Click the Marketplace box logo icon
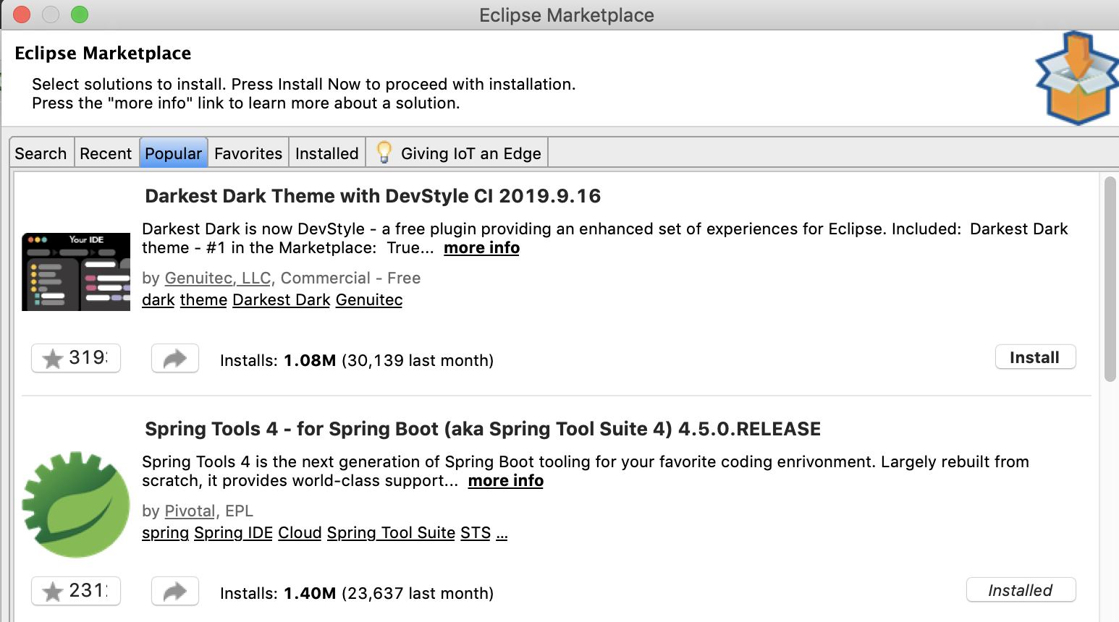 click(x=1077, y=78)
